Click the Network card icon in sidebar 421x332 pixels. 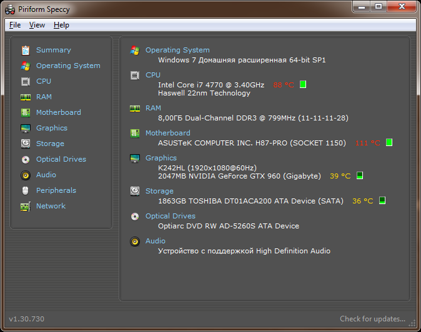(x=26, y=207)
